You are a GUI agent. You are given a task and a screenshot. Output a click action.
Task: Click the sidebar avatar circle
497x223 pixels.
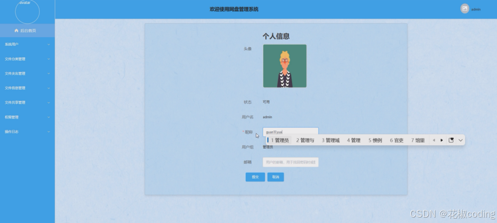(x=27, y=12)
